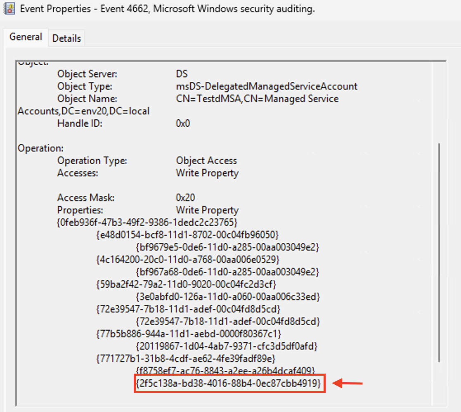Screen dimensions: 461x412
Task: Select GUID {4c164200-20c0-11d0-a768-00aa006e0529}
Action: coord(187,259)
